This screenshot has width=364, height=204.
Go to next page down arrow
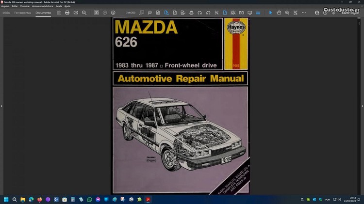(x=113, y=13)
